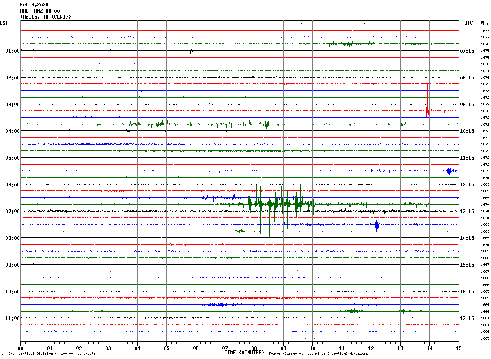The height and width of the screenshot is (359, 491).
Task: Click the 14:15 UTC time label
Action: pyautogui.click(x=467, y=238)
